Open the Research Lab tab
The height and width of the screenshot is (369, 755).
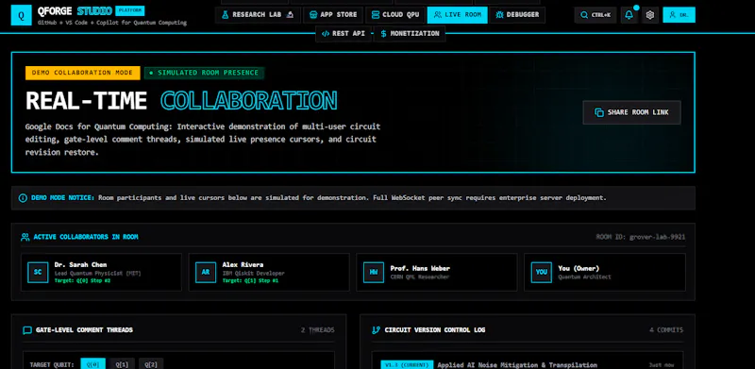[258, 15]
